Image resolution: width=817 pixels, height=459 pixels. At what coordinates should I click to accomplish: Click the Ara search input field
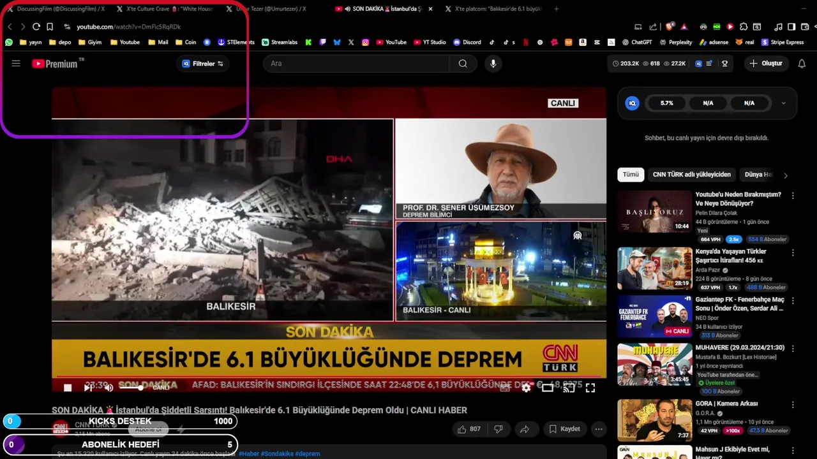pyautogui.click(x=356, y=64)
